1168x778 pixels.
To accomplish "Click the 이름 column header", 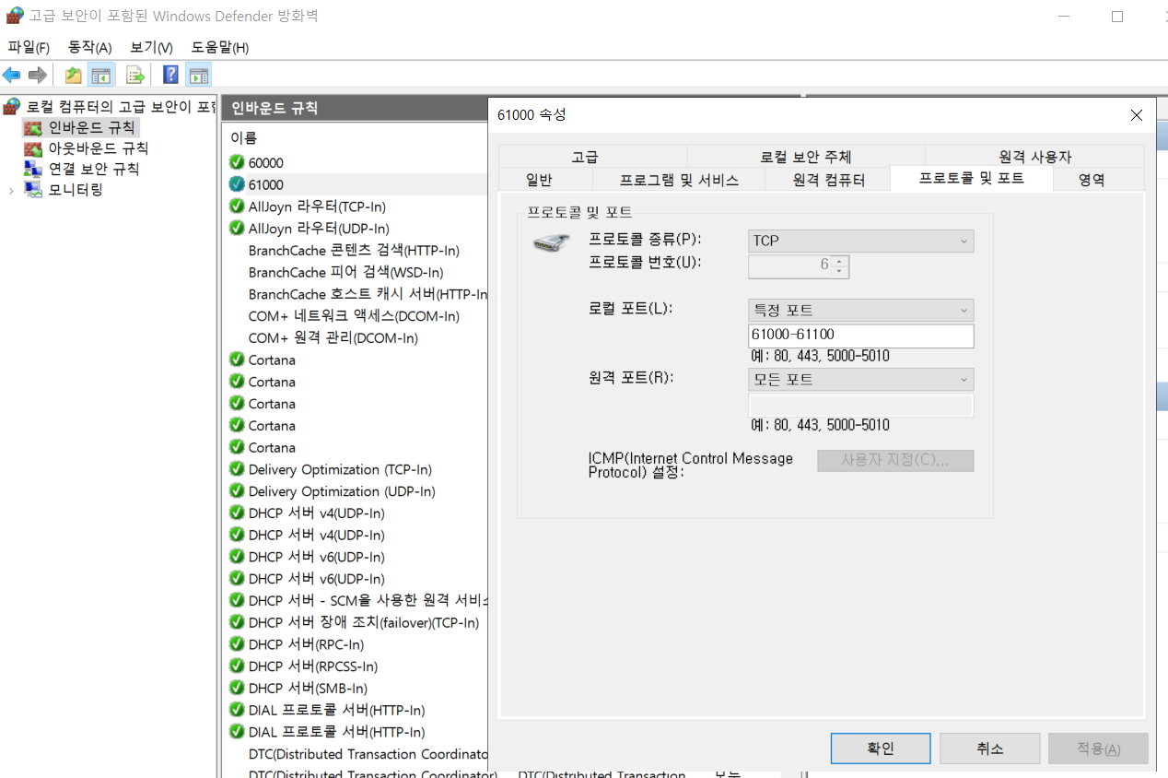I will tap(244, 138).
